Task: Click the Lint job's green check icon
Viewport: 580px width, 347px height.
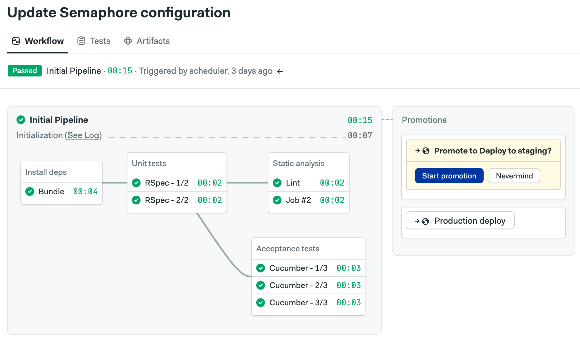Action: [277, 183]
